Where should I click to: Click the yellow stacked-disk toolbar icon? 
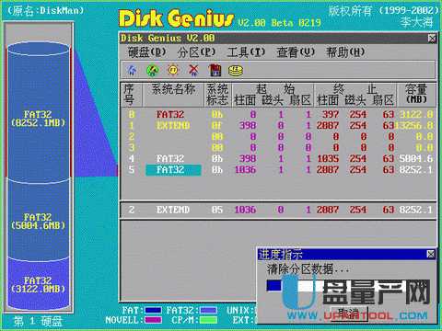point(236,71)
